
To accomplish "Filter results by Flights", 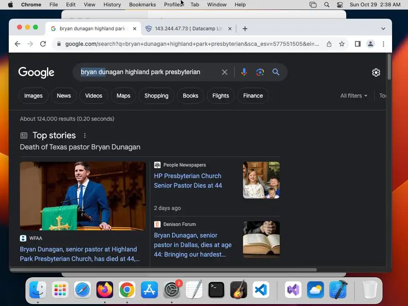I will (221, 96).
